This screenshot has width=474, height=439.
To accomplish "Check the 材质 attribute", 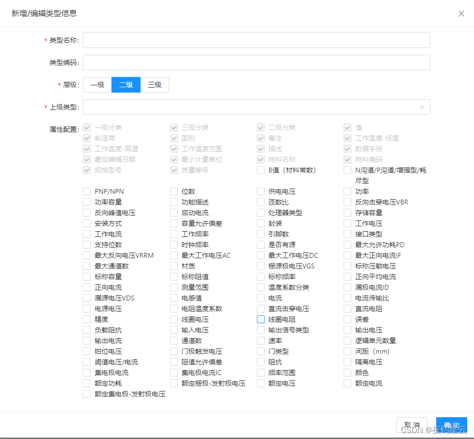I will 174,266.
